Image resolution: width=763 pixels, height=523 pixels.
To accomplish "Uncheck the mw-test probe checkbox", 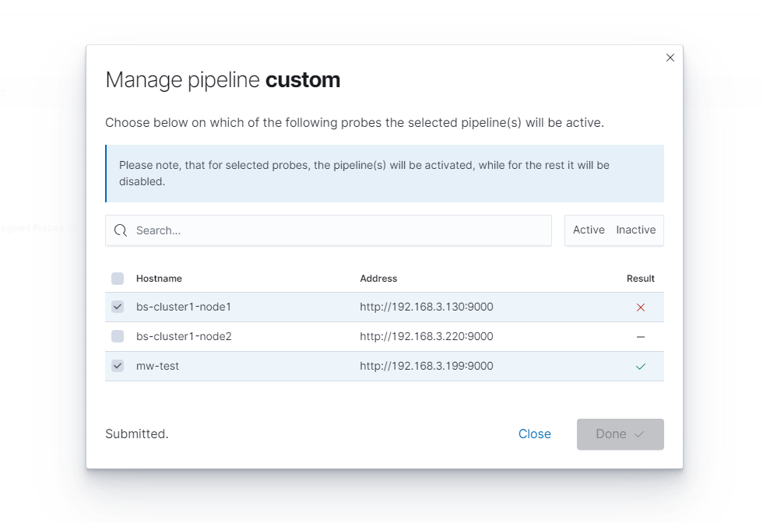I will click(118, 366).
